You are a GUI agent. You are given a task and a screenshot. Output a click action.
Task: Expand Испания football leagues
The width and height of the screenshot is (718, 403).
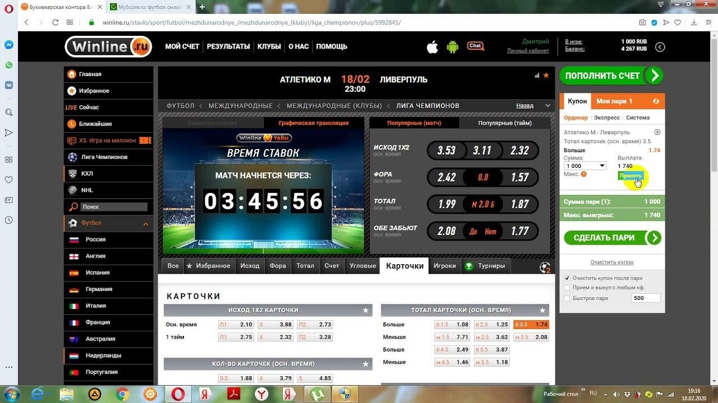(x=109, y=273)
